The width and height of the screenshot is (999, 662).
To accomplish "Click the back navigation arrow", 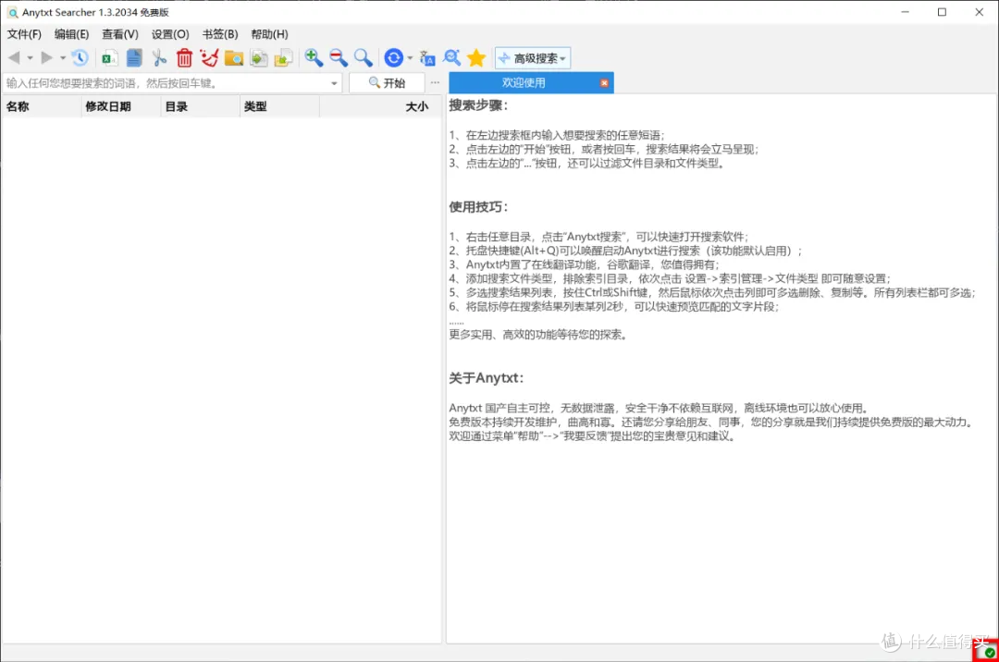I will pos(14,58).
